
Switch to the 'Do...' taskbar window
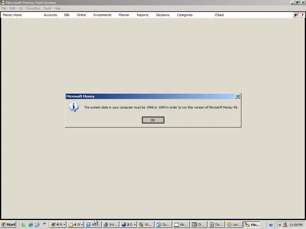[x=216, y=225]
